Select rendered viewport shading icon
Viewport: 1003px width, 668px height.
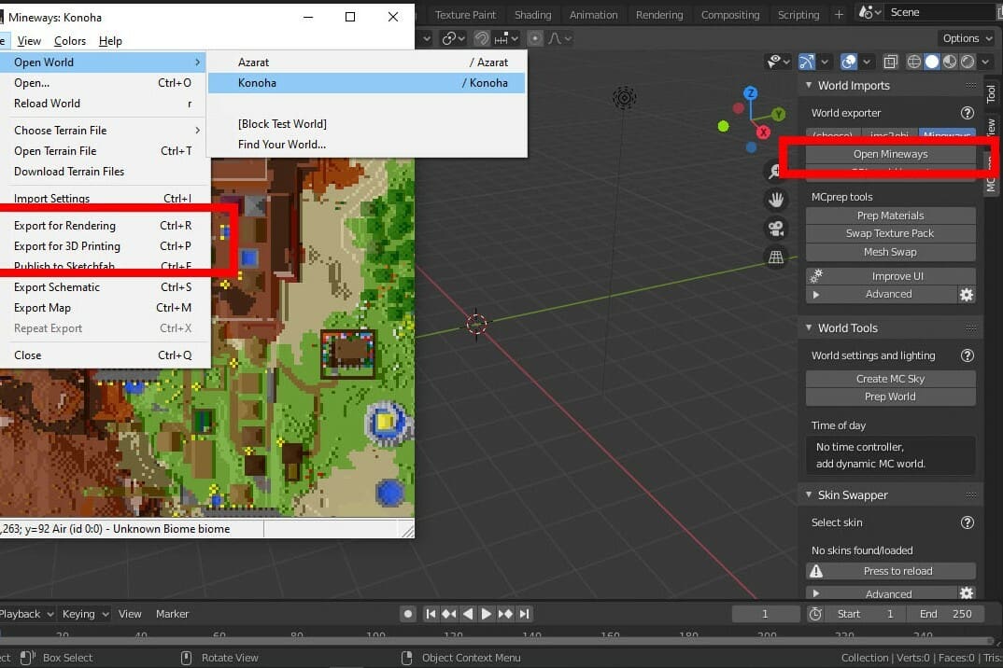pyautogui.click(x=968, y=62)
